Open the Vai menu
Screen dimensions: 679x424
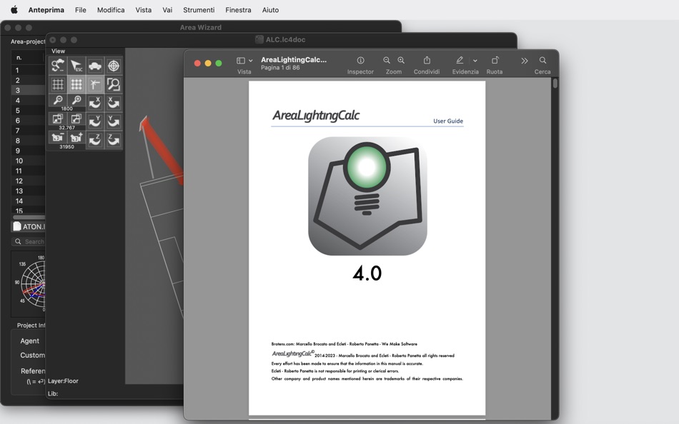click(x=167, y=9)
